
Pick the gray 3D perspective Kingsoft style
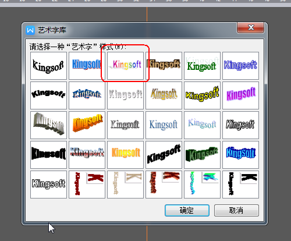pos(48,125)
